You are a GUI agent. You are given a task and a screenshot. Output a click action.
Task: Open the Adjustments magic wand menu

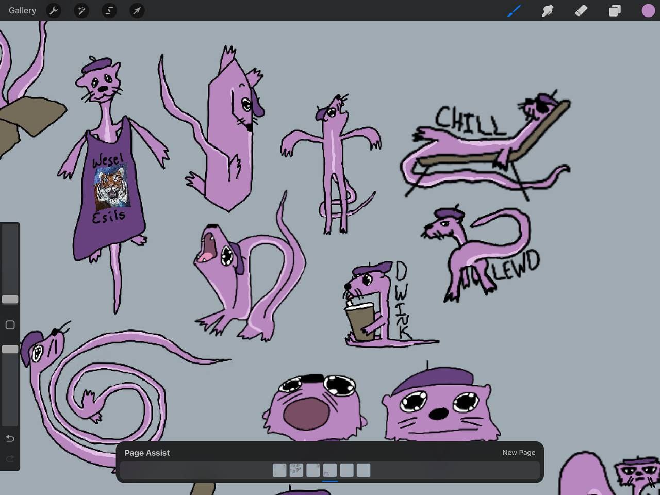tap(81, 10)
